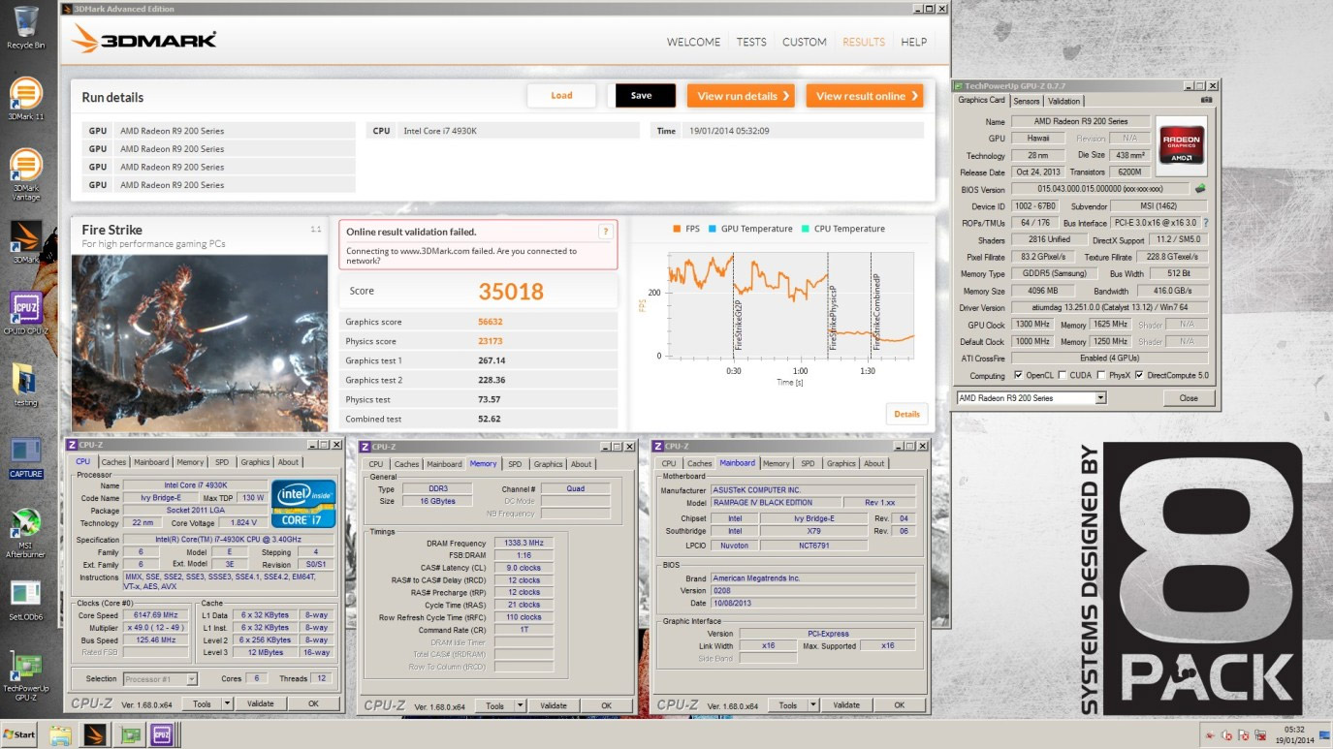Click the teal CPU Temperature legend swatch
Screen dimensions: 1333x749
(806, 229)
